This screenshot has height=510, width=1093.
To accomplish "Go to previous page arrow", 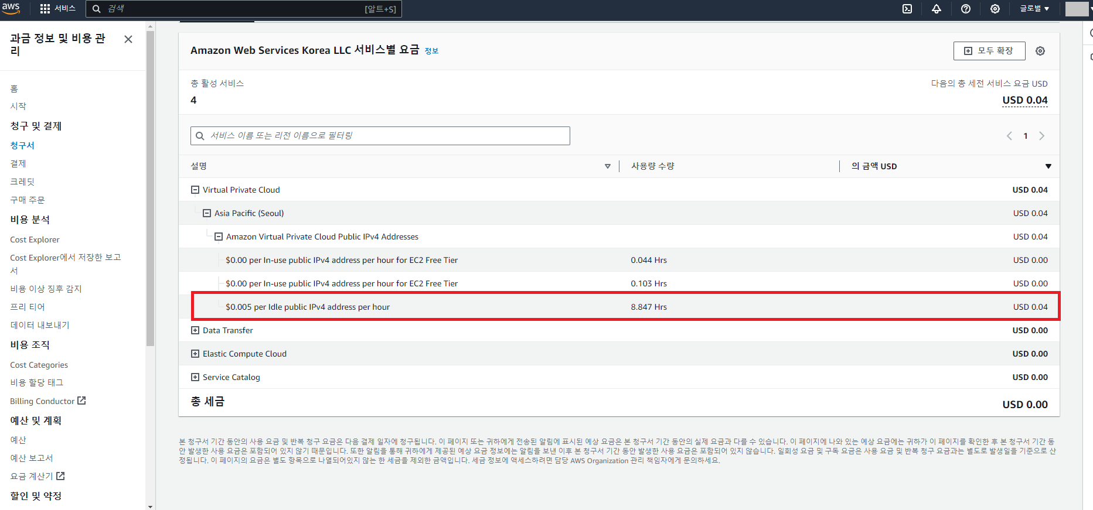I will pos(1009,136).
